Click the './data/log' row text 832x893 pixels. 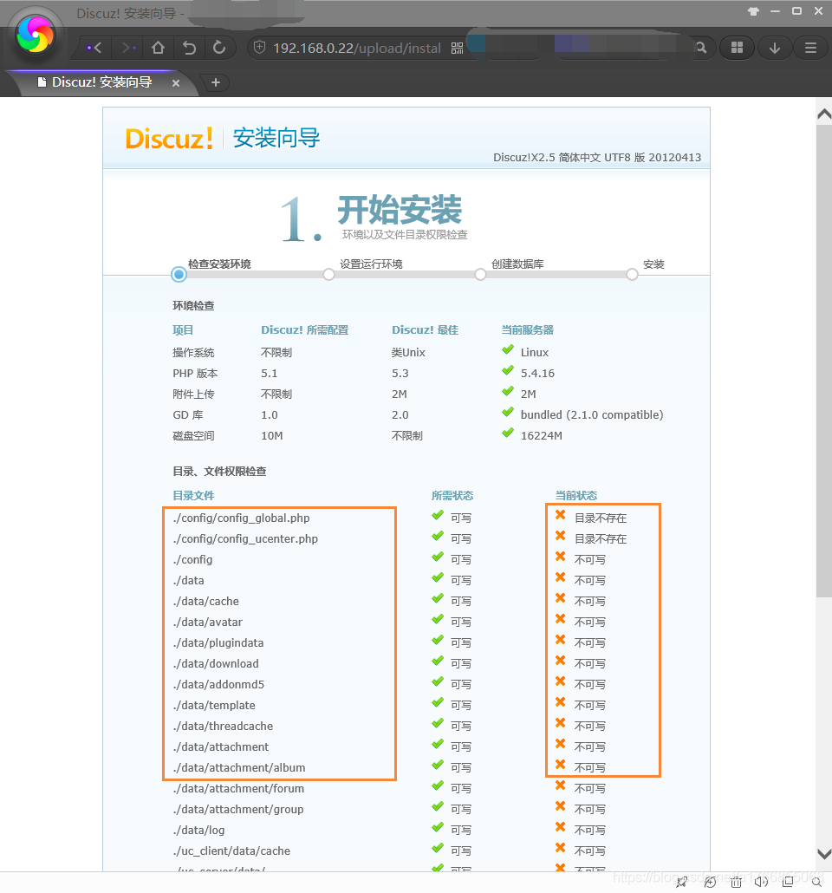[x=198, y=830]
